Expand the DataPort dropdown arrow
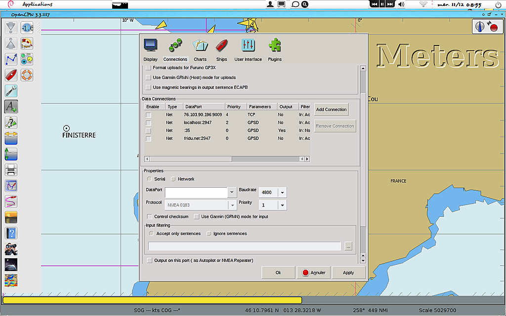The image size is (506, 316). coord(232,193)
